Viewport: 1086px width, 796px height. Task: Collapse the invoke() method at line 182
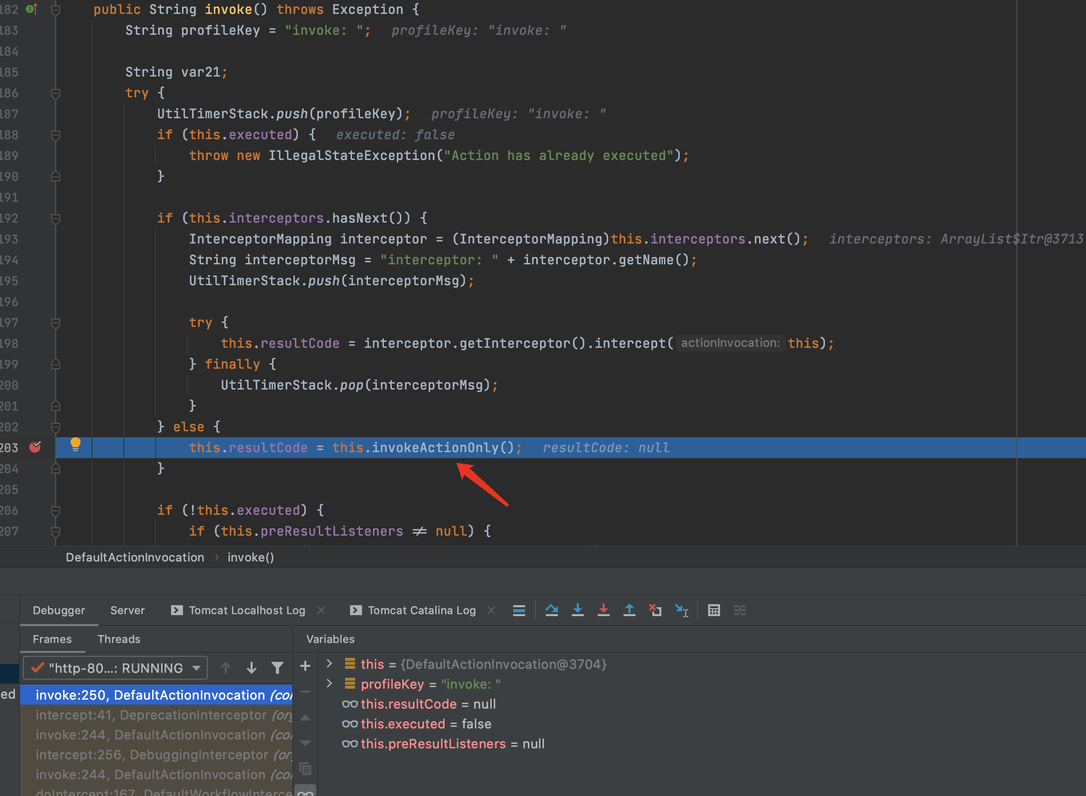click(x=56, y=9)
